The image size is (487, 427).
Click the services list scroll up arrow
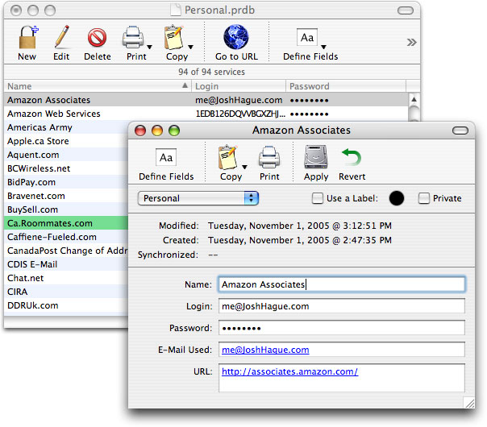[x=414, y=99]
